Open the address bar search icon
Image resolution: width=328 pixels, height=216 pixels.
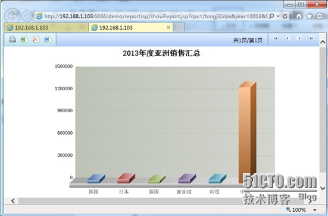coord(271,16)
